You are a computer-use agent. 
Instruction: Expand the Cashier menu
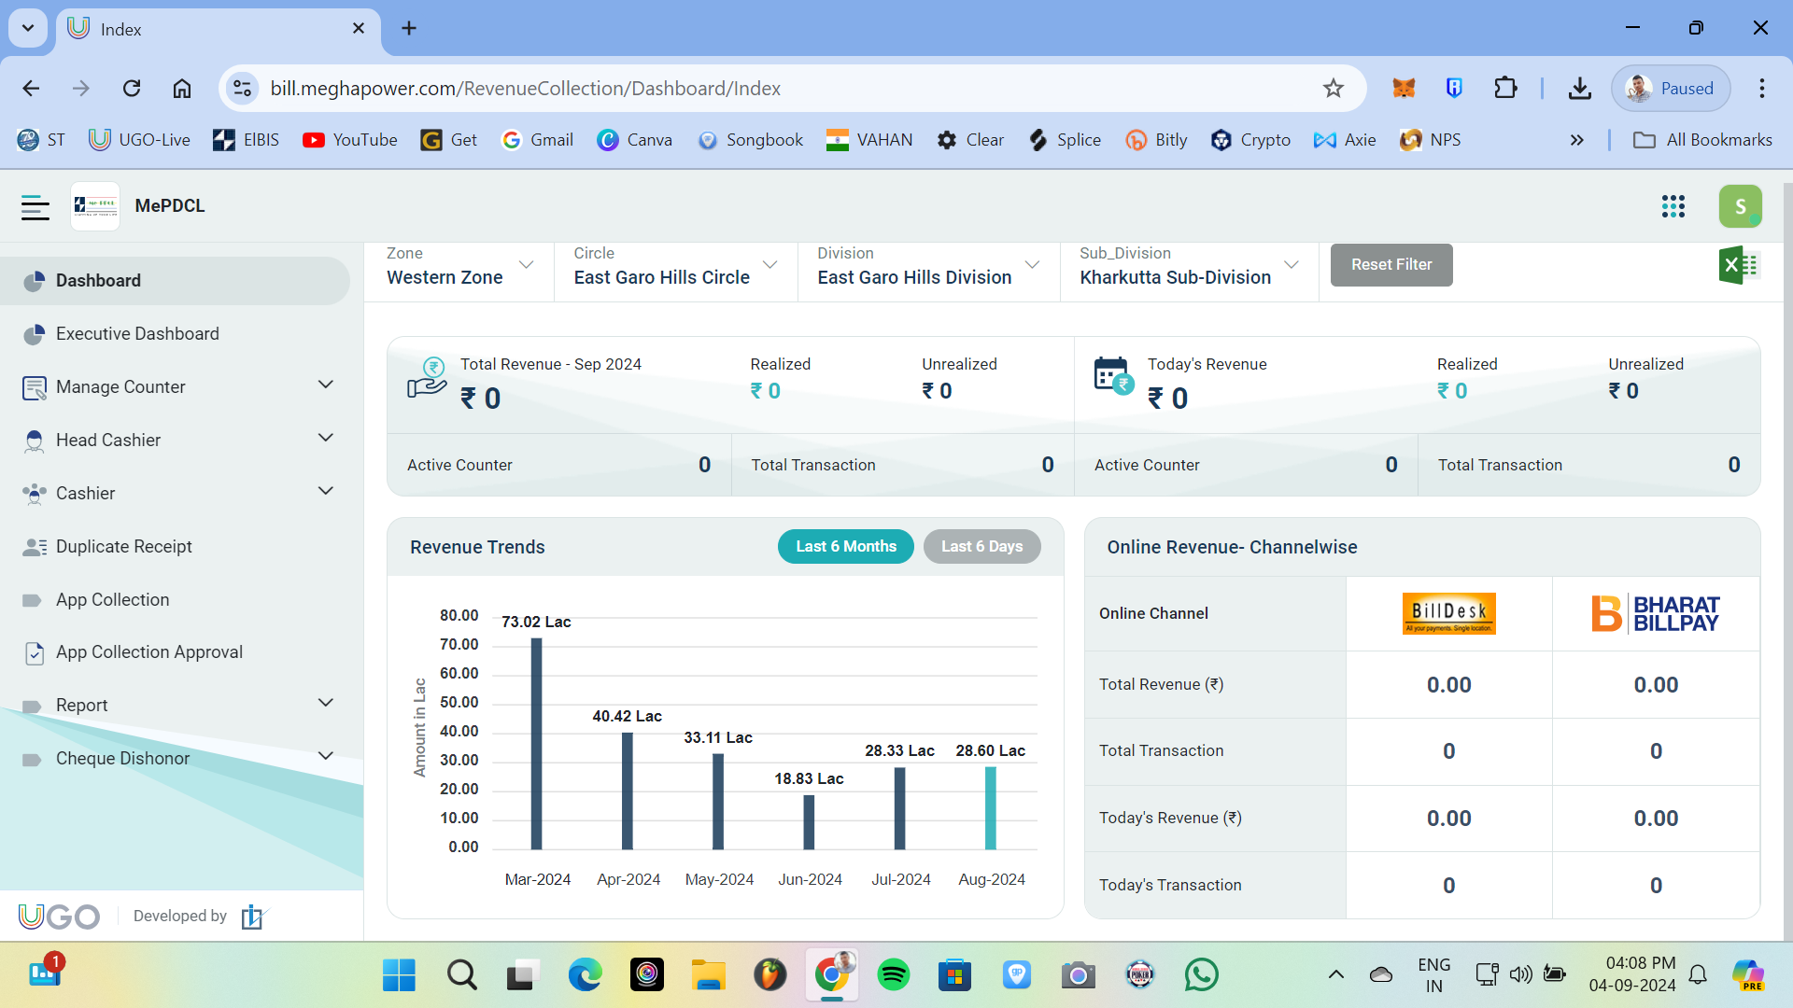coord(326,492)
